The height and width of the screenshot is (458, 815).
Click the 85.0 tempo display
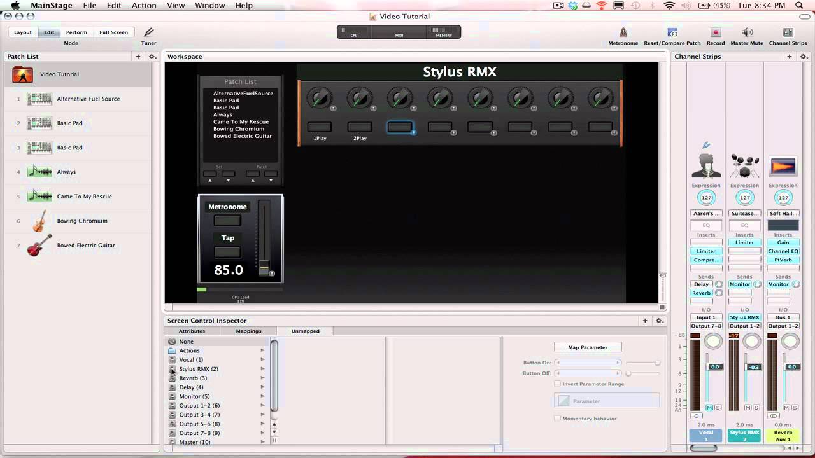[x=229, y=270]
